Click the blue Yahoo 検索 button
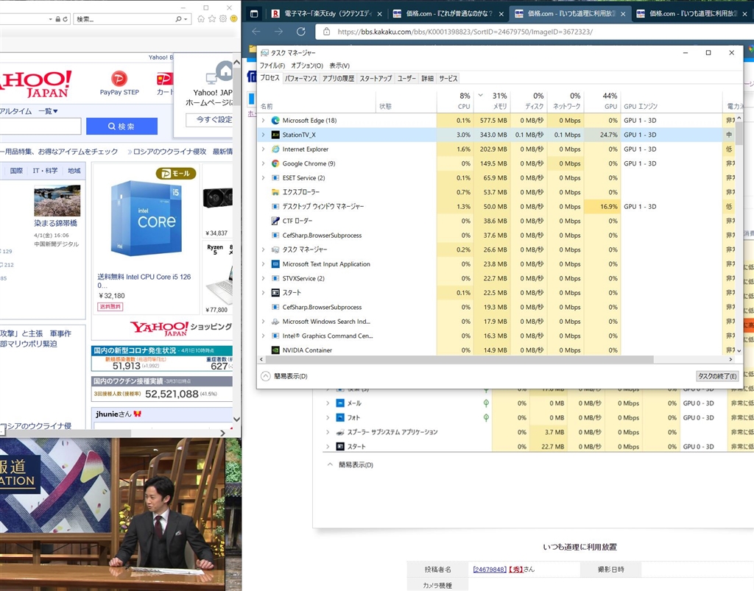754x591 pixels. pos(121,127)
